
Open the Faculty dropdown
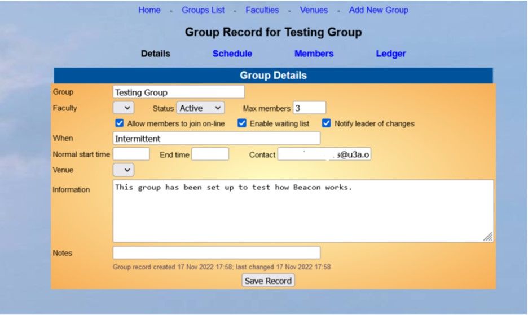[124, 108]
